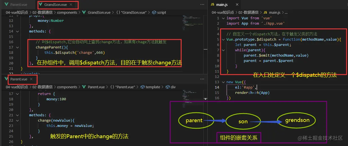The width and height of the screenshot is (348, 146).
Task: Click the comment on main.js line 4
Action: point(271,34)
